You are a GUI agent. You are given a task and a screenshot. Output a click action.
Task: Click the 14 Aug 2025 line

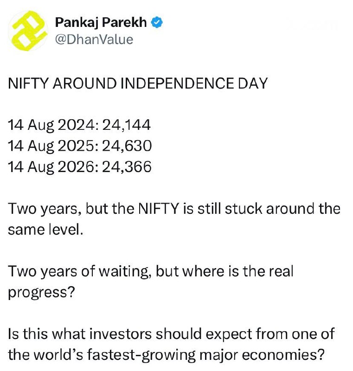coord(80,146)
